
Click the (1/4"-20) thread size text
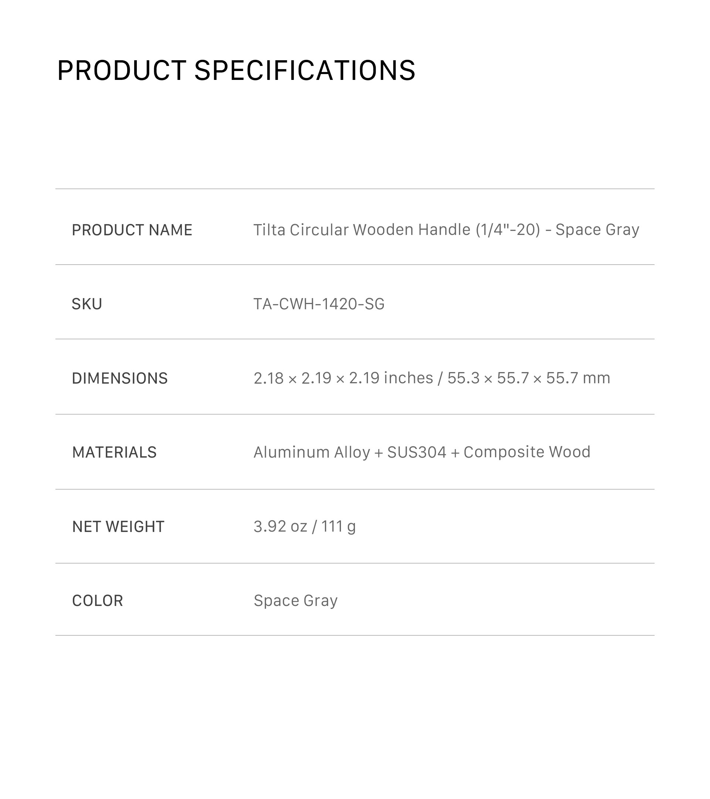(508, 230)
